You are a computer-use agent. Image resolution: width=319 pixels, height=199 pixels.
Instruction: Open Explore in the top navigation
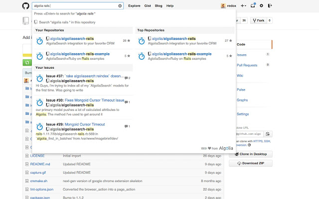134,6
